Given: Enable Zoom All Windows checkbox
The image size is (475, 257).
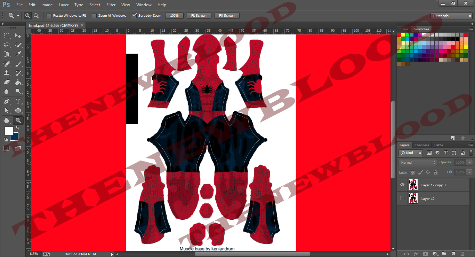Looking at the screenshot, I should click(94, 16).
